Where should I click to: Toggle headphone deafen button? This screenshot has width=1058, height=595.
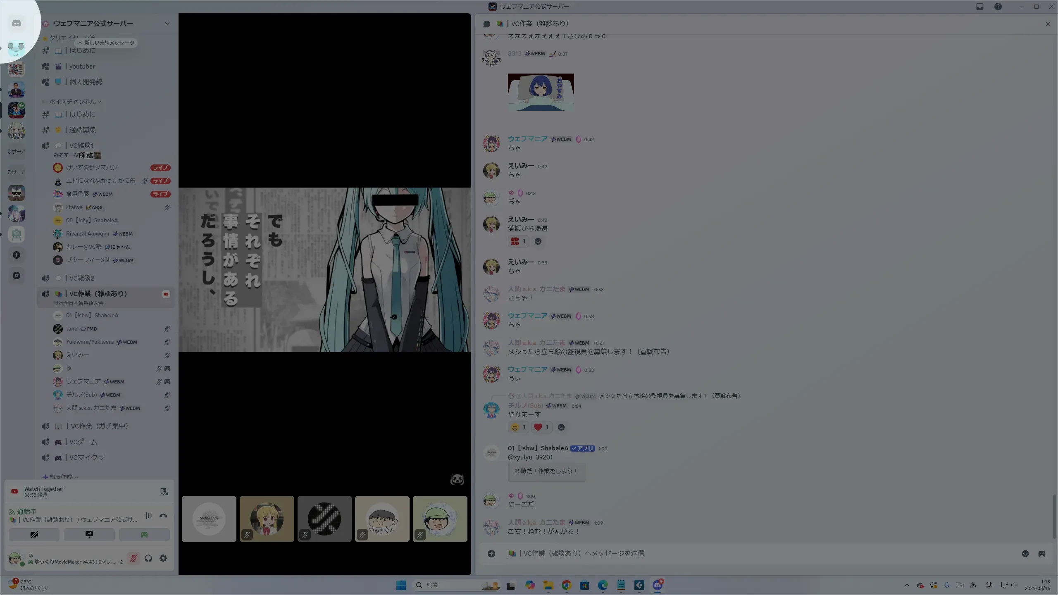(148, 559)
